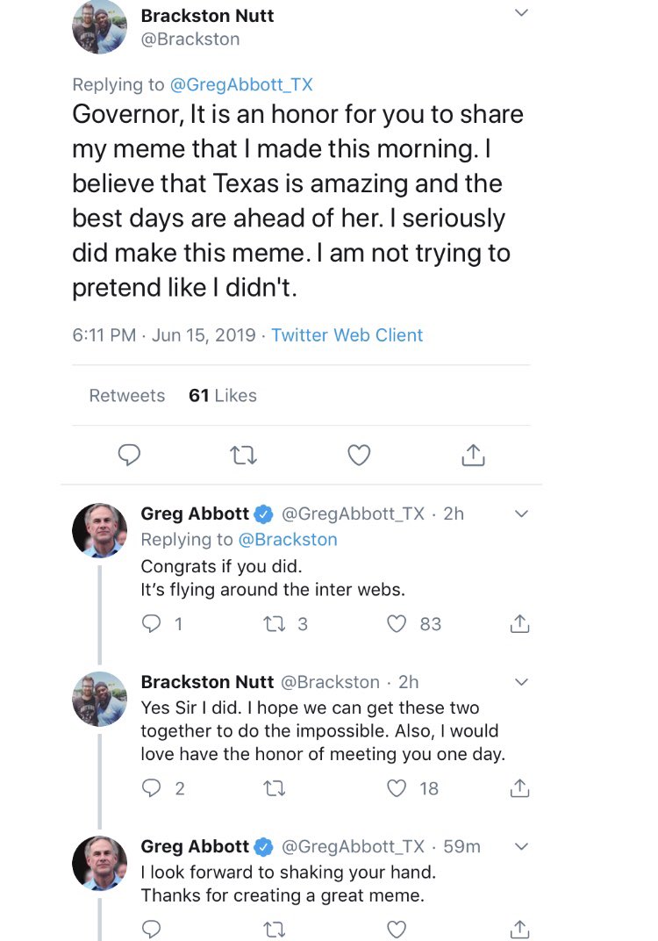658x941 pixels.
Task: View the 61 Likes list
Action: [x=223, y=396]
